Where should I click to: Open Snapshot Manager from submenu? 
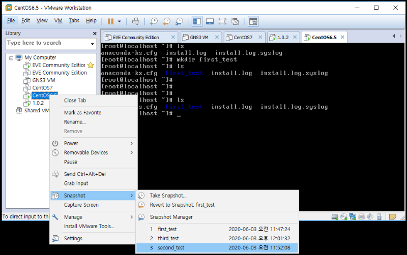click(217, 217)
